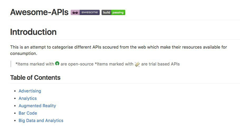Screen dimensions: 240x126
Task: Click the grey blockquote bar beside the notes
Action: click(11, 64)
